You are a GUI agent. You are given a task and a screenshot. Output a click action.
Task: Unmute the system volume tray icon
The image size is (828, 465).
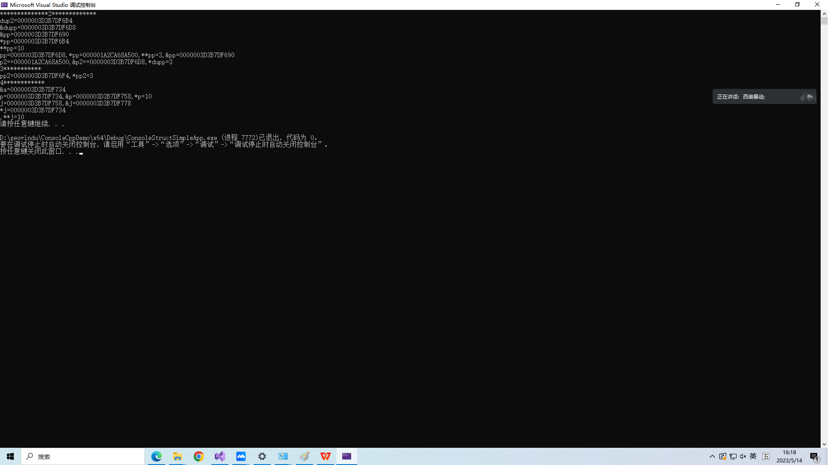[743, 456]
